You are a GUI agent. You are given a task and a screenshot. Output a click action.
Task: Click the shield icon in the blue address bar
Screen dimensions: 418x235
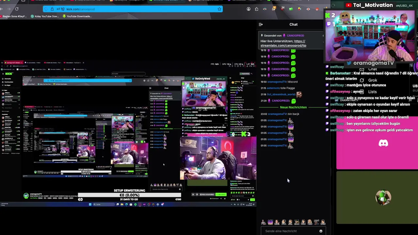click(45, 9)
